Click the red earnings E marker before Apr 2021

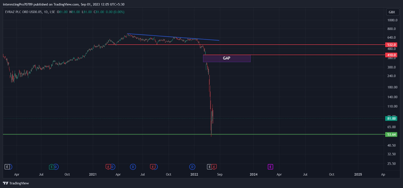coord(108,167)
